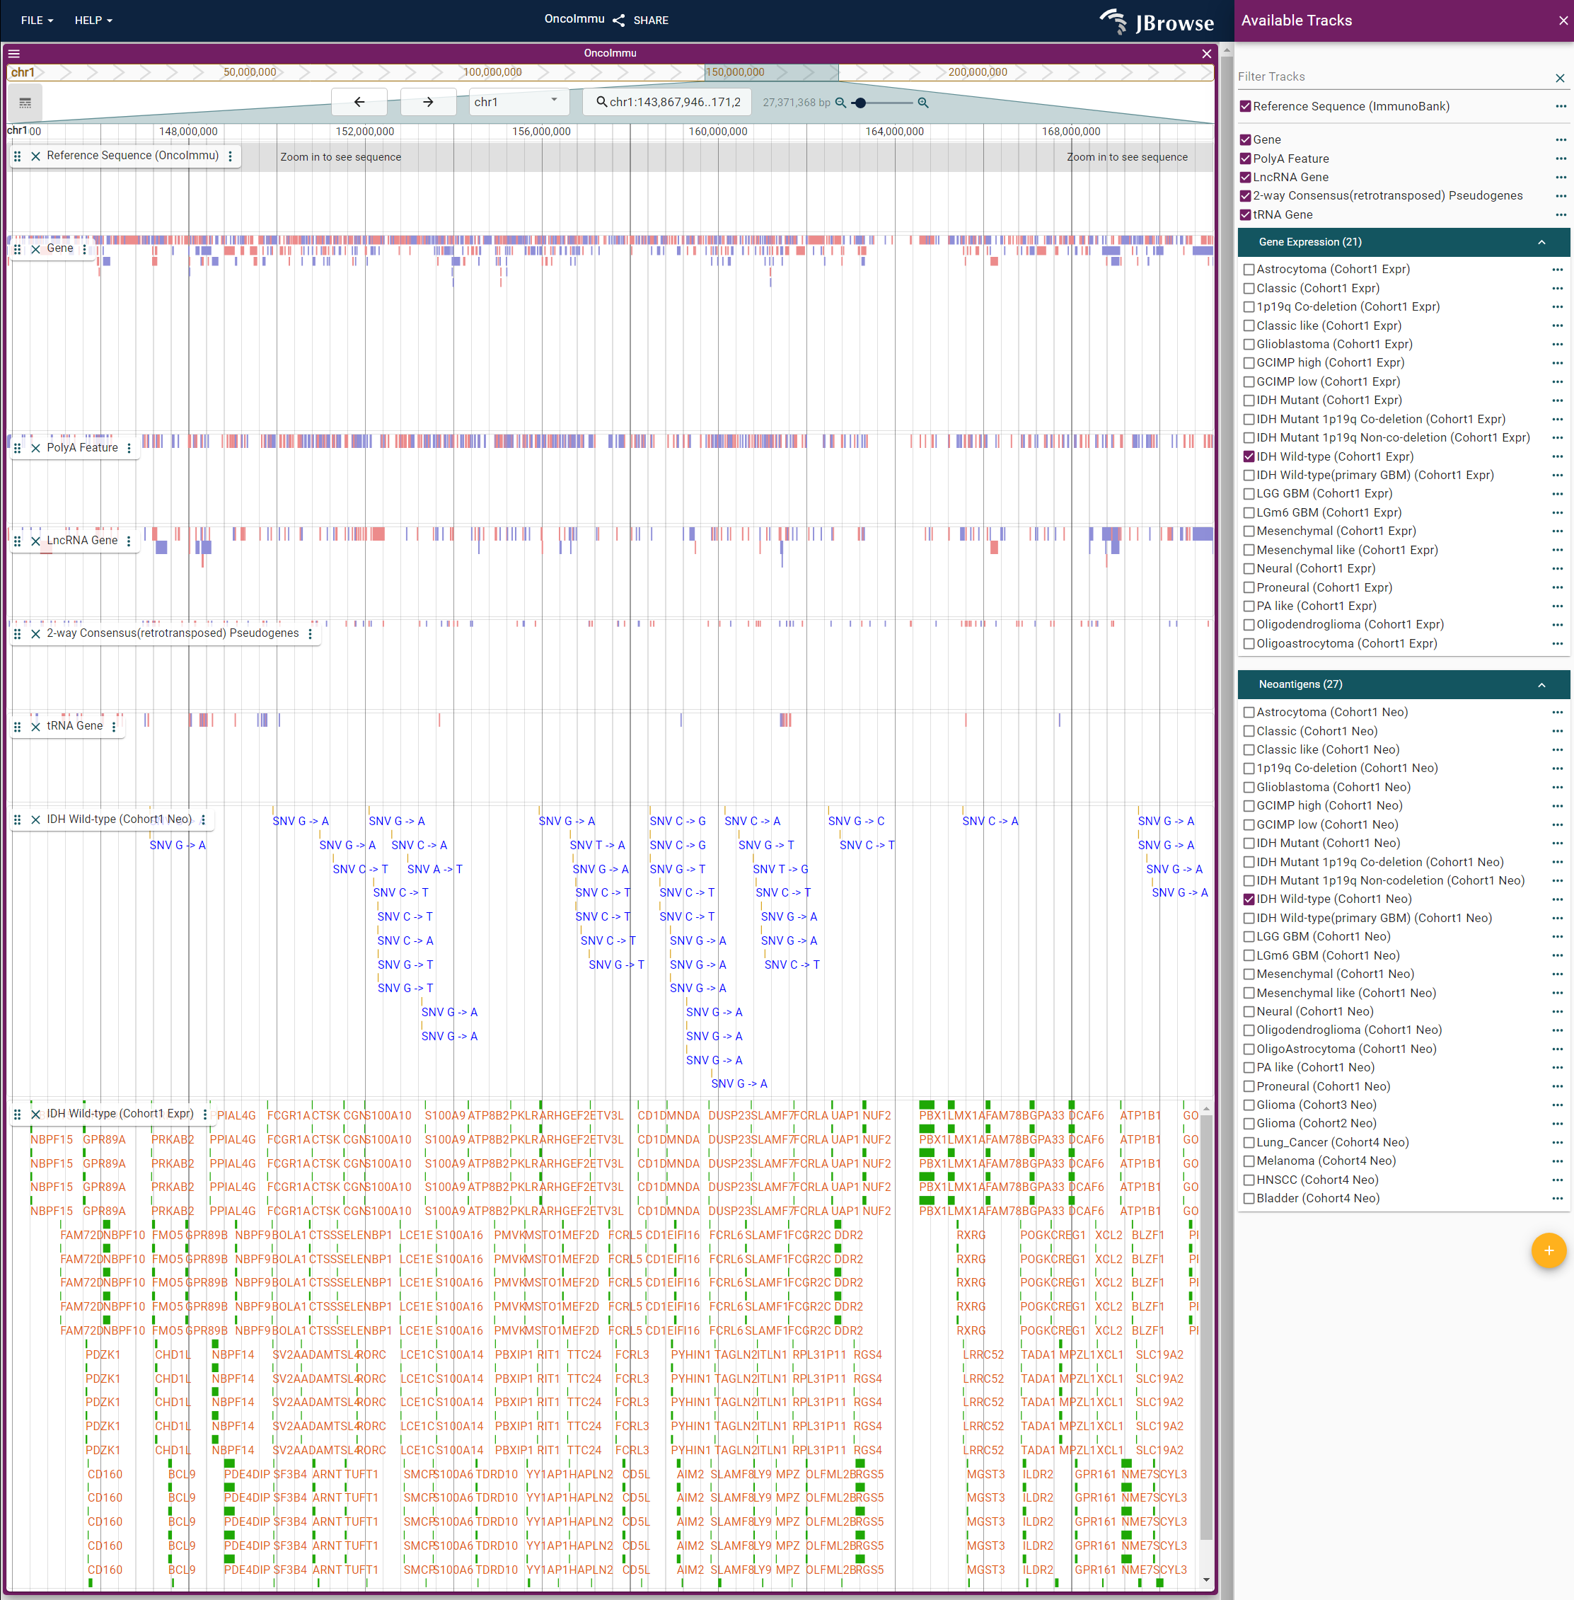Screen dimensions: 1574x1600
Task: Close the IDH Wild-type (Cohort1 Expr) track
Action: pos(35,1114)
